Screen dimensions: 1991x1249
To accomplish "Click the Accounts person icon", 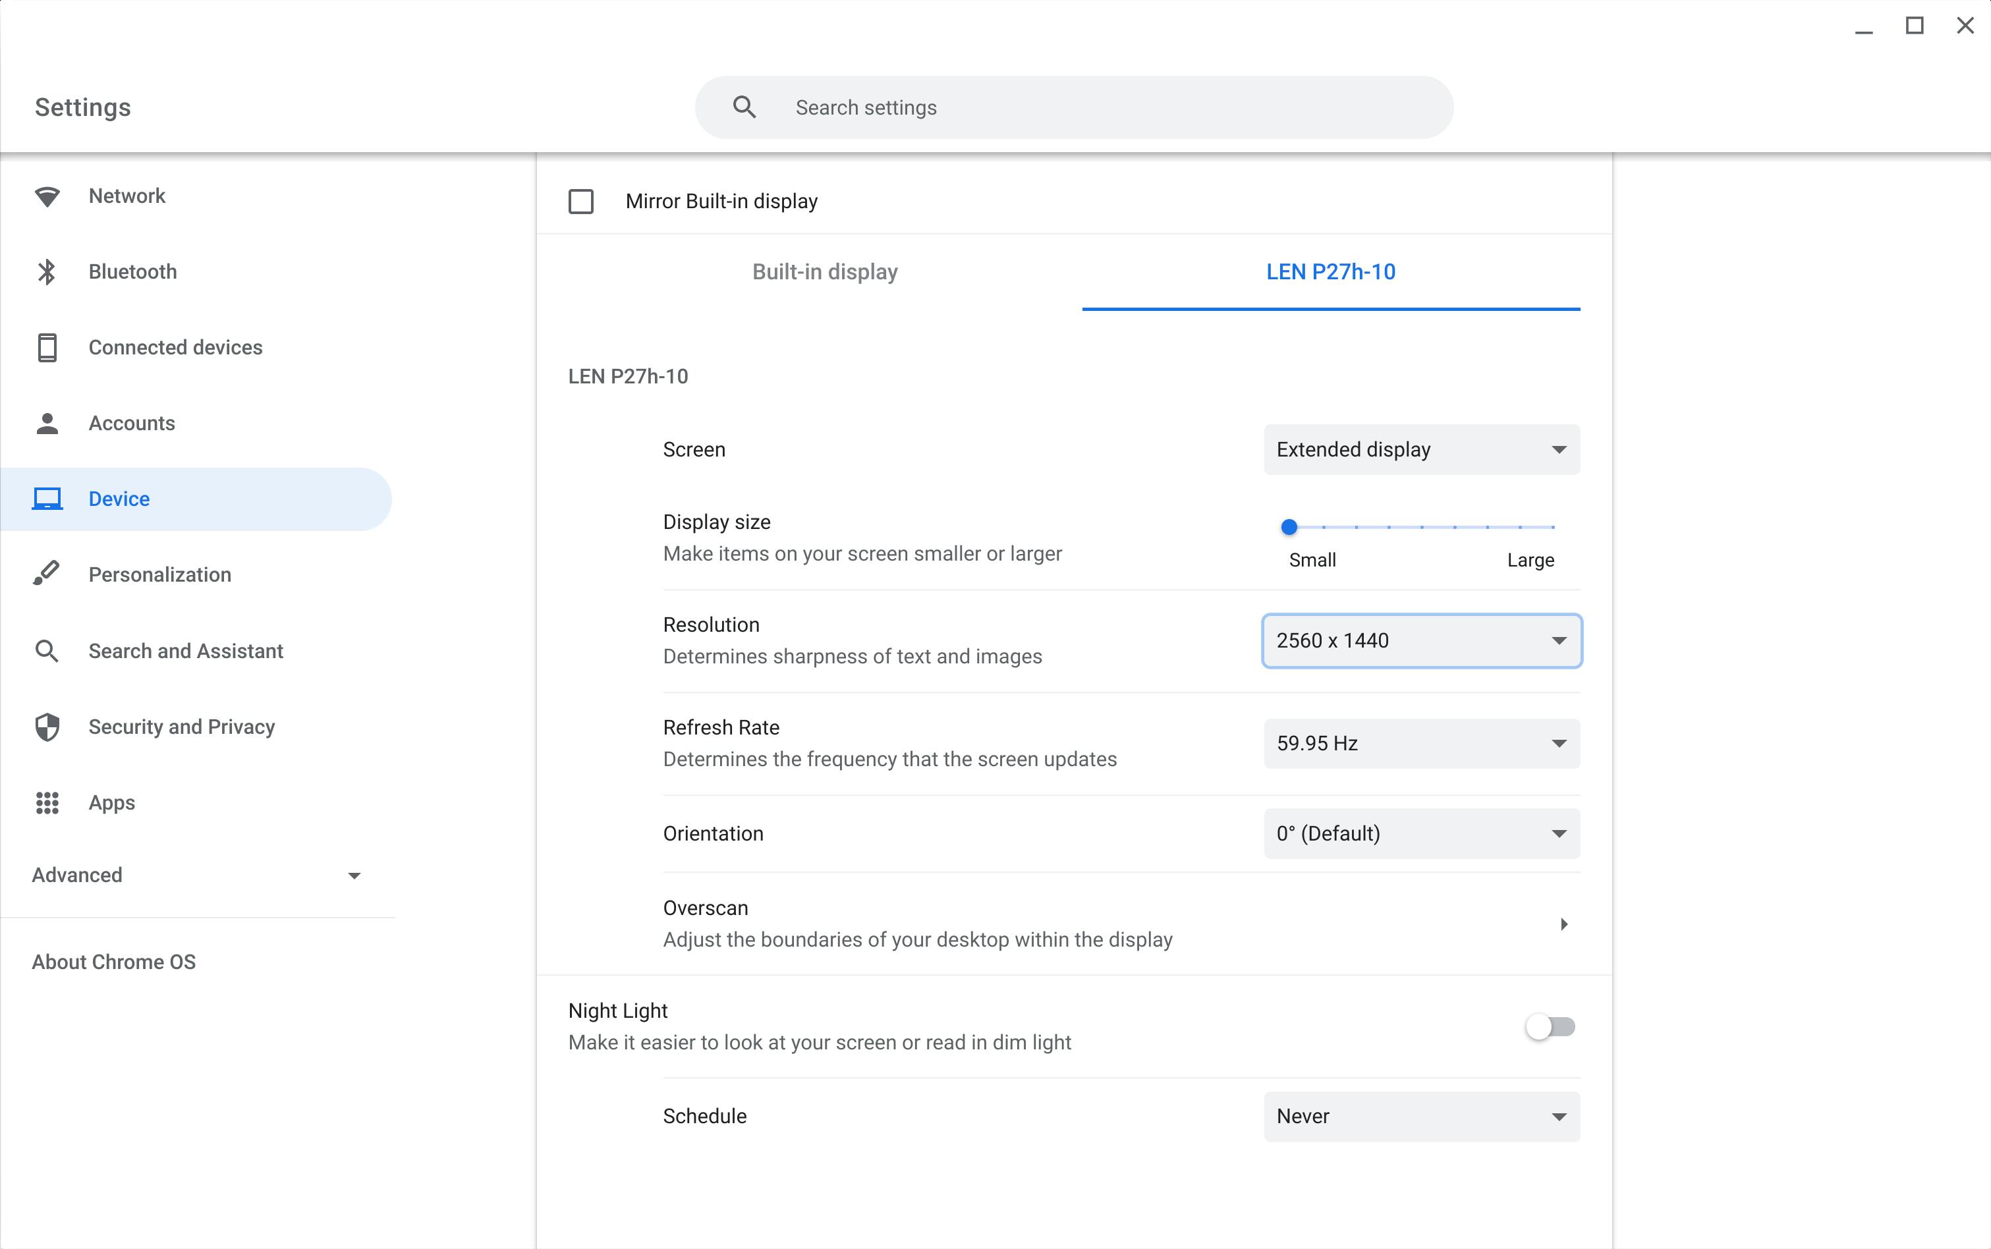I will tap(47, 423).
